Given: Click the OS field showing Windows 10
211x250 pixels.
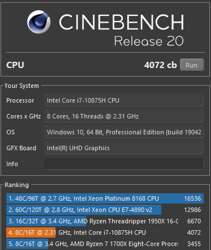Looking at the screenshot, I should [x=124, y=132].
